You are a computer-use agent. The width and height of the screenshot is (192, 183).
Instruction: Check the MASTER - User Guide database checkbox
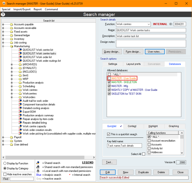coord(109,78)
